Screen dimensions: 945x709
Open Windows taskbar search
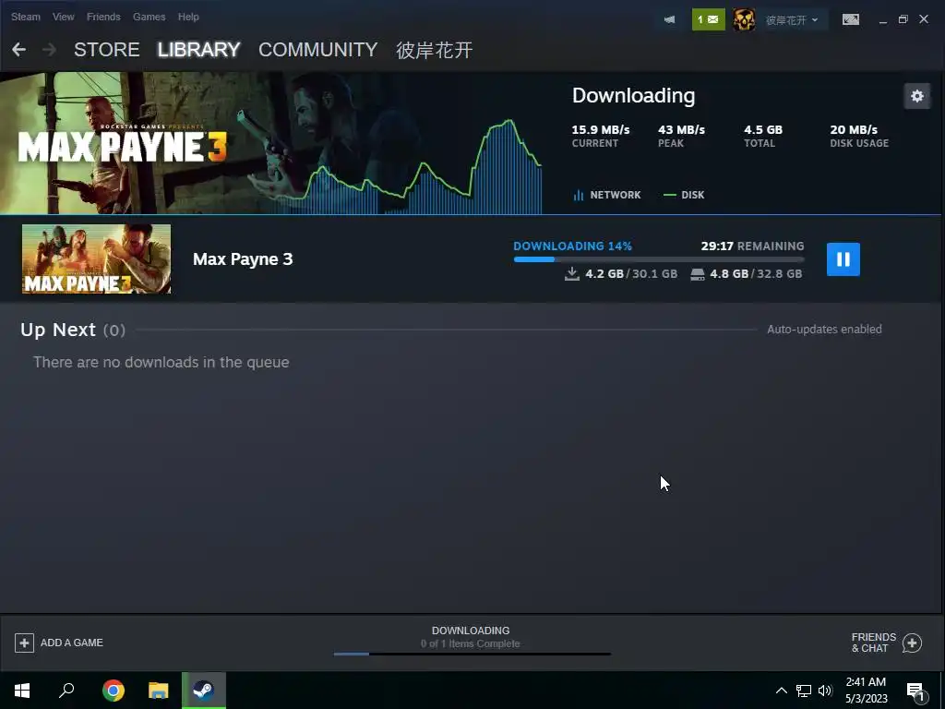(x=66, y=691)
